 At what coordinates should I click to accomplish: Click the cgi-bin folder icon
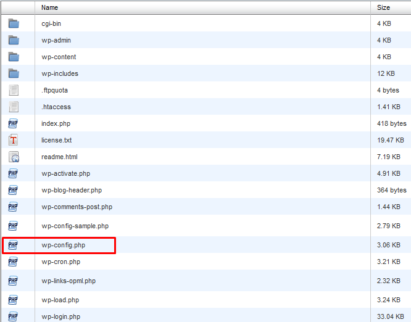pos(14,23)
